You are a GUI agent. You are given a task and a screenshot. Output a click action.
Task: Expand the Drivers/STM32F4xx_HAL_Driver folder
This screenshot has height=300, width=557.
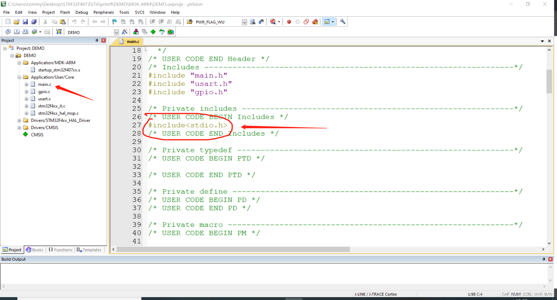click(19, 121)
